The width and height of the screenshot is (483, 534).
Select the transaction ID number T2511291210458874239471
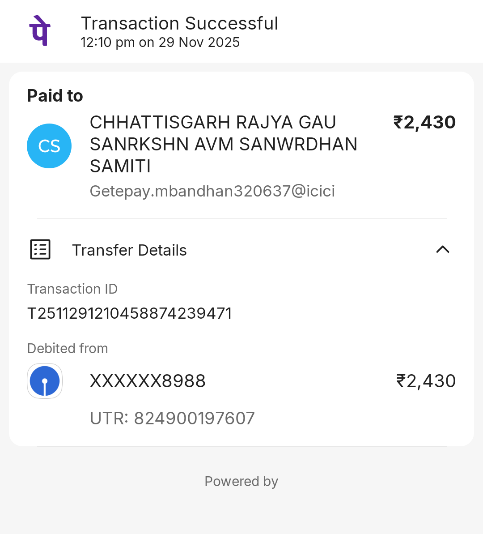tap(130, 313)
